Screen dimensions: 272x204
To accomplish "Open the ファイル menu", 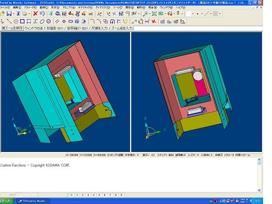I will click(5, 7).
